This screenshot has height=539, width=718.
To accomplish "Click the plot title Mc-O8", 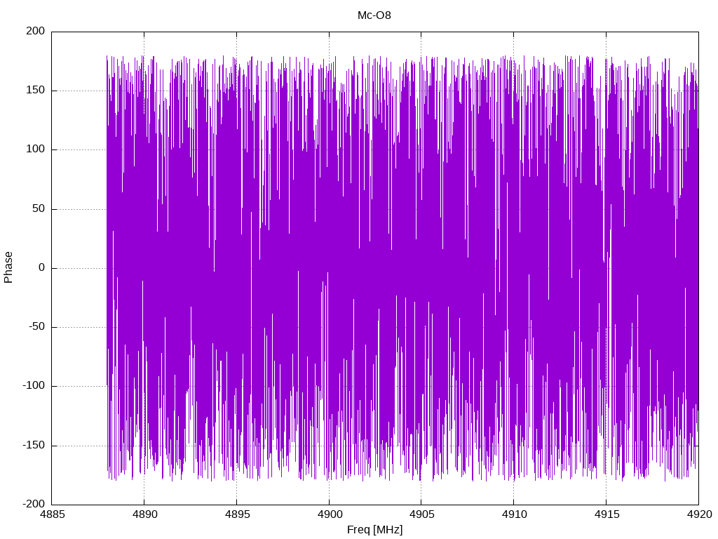I will [374, 15].
